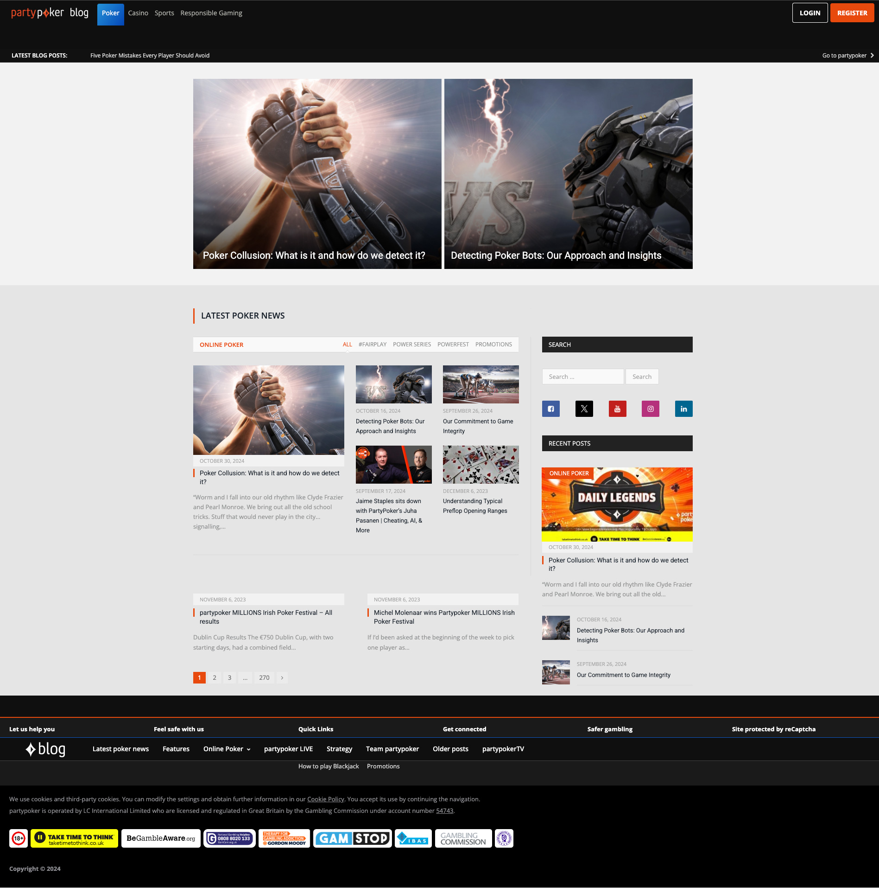Open Five Poker Mistakes latest blog post
The image size is (879, 888).
[x=150, y=55]
